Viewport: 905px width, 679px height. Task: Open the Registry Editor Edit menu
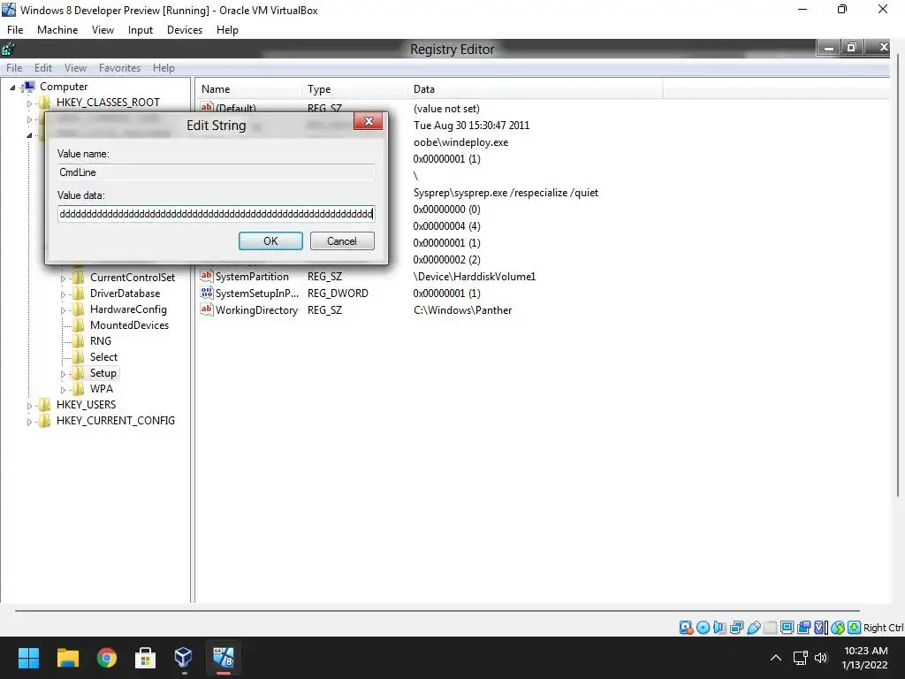(43, 68)
